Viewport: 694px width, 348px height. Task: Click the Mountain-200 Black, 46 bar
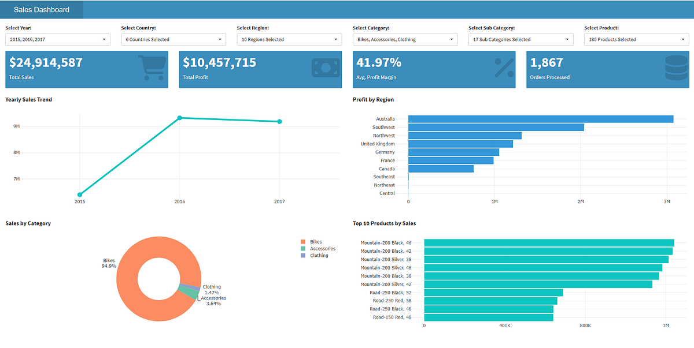[549, 243]
